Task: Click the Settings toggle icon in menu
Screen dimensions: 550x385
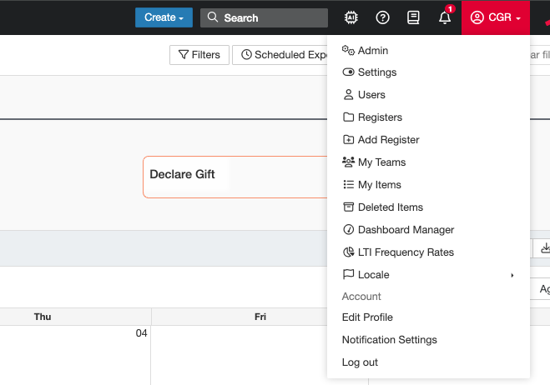Action: [x=348, y=72]
